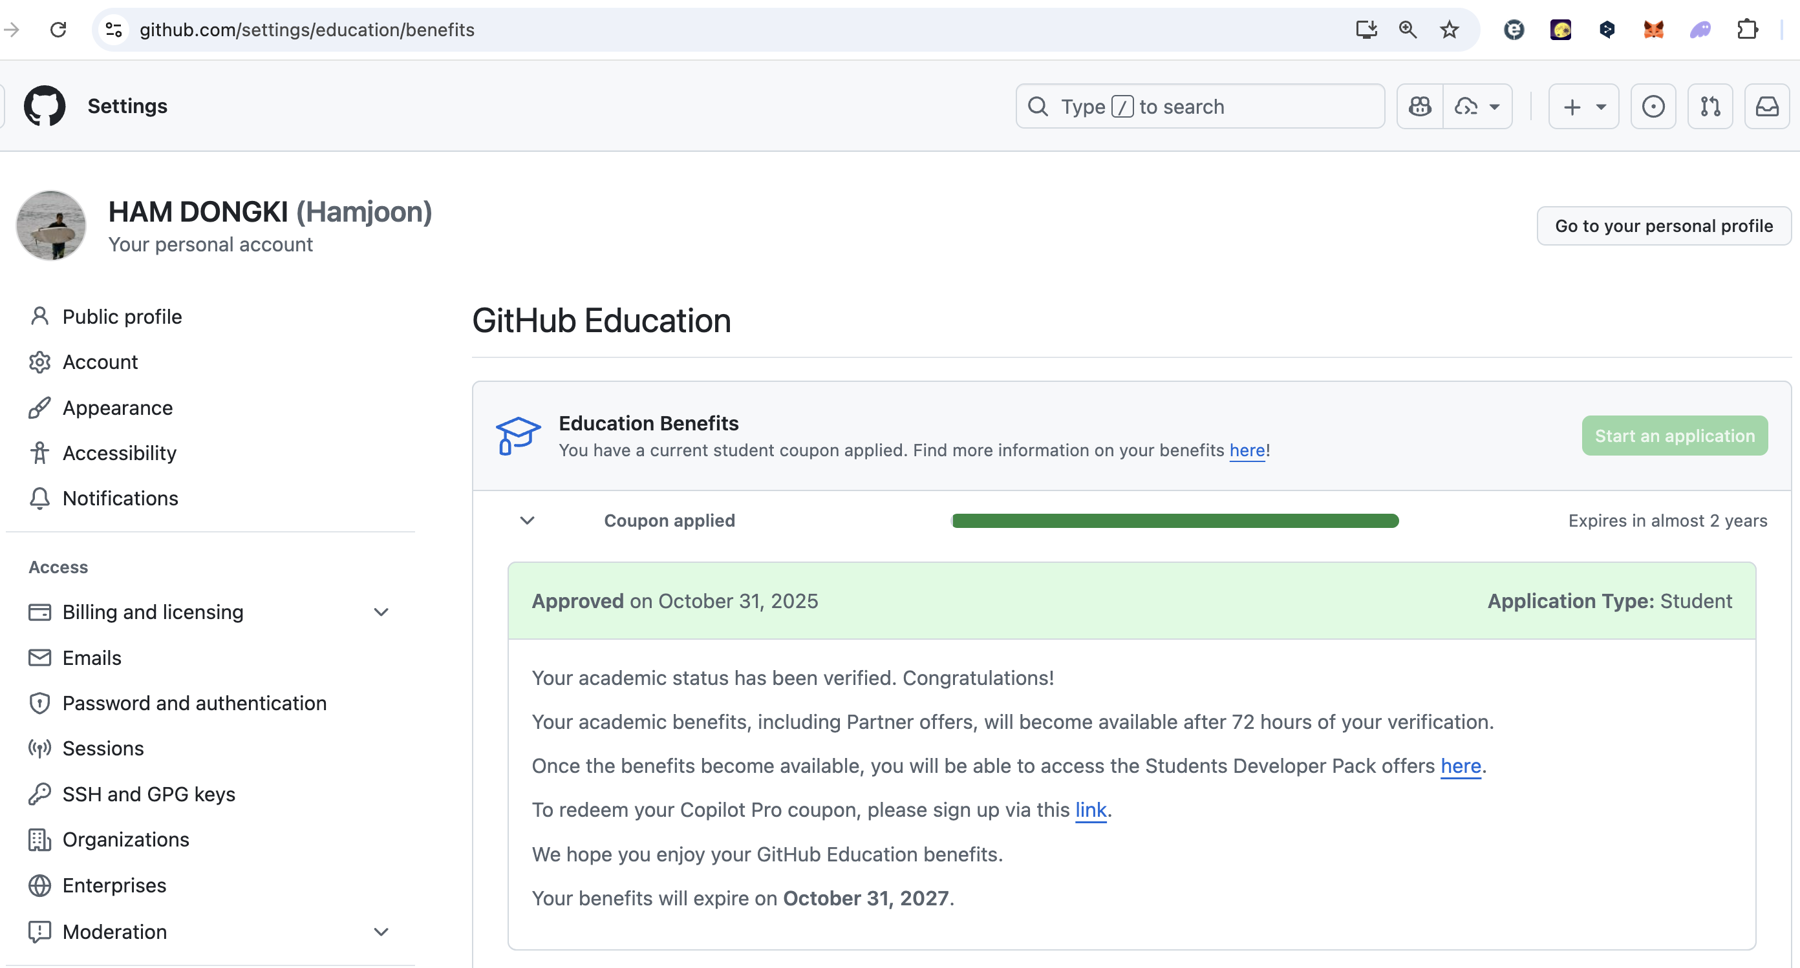Click Go to your personal profile

click(x=1663, y=226)
